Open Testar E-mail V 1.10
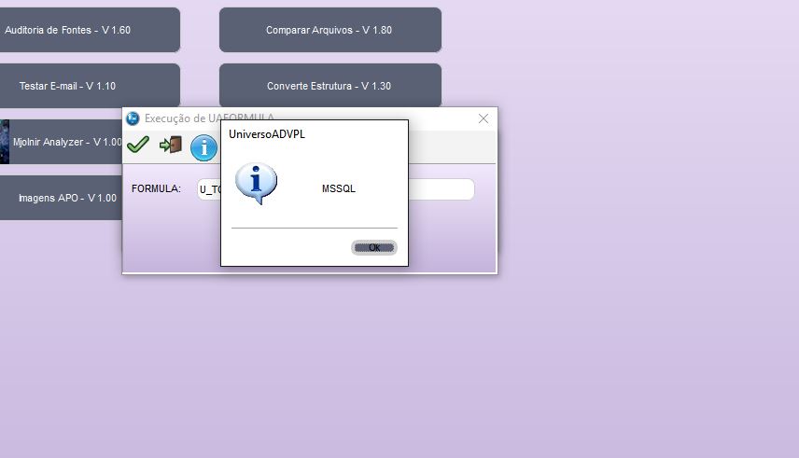The height and width of the screenshot is (458, 799). coord(90,86)
